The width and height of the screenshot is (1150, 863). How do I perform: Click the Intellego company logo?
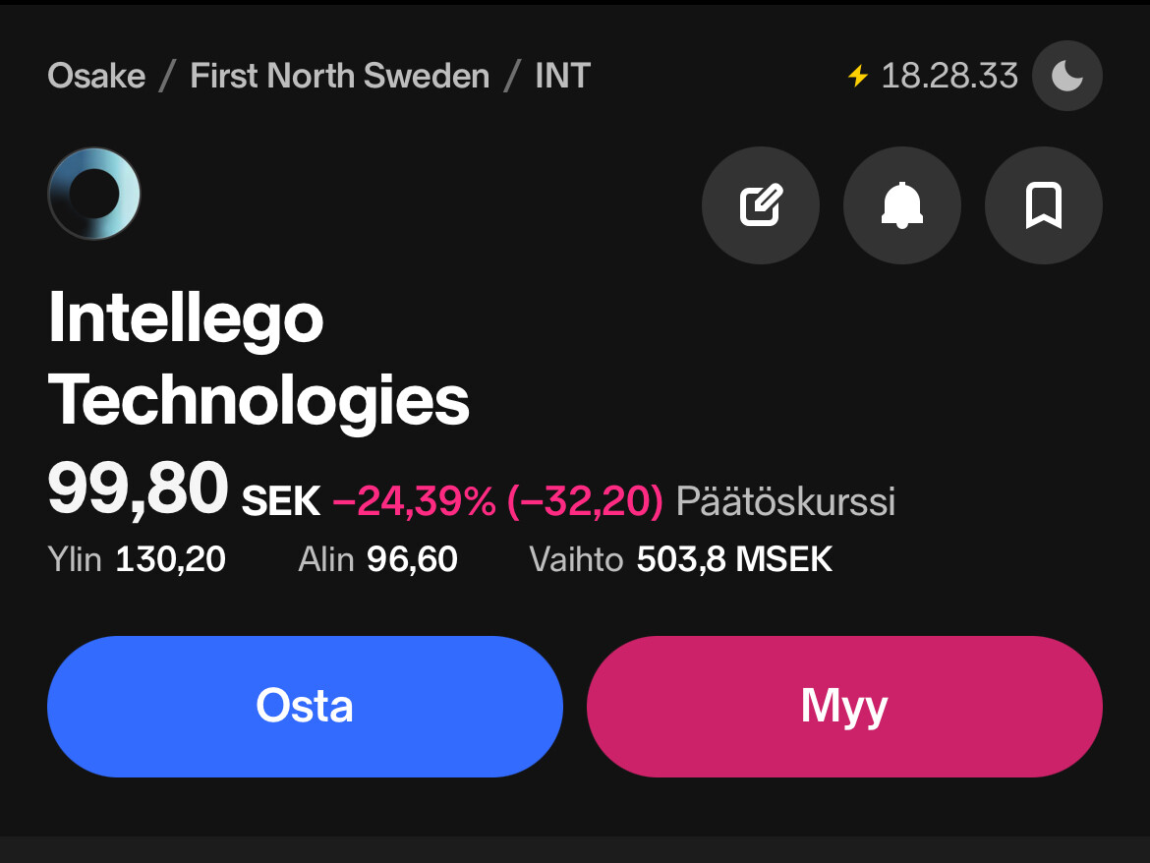pyautogui.click(x=94, y=194)
